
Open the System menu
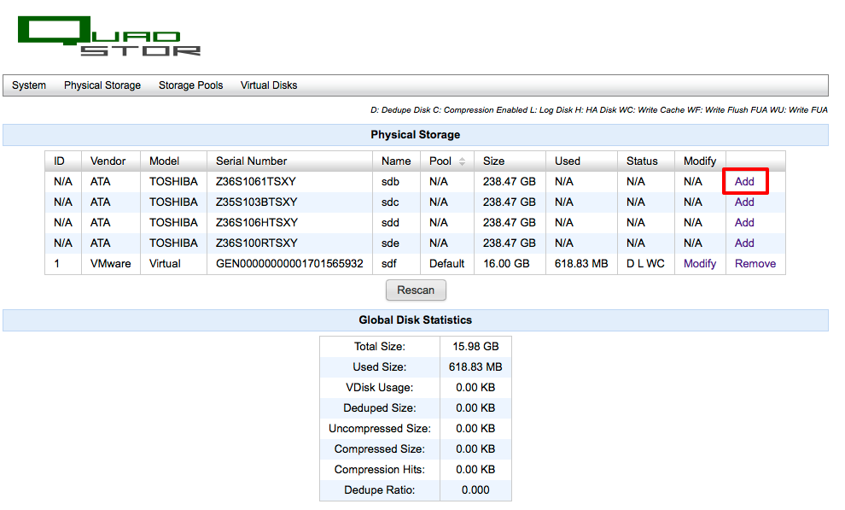click(x=29, y=85)
